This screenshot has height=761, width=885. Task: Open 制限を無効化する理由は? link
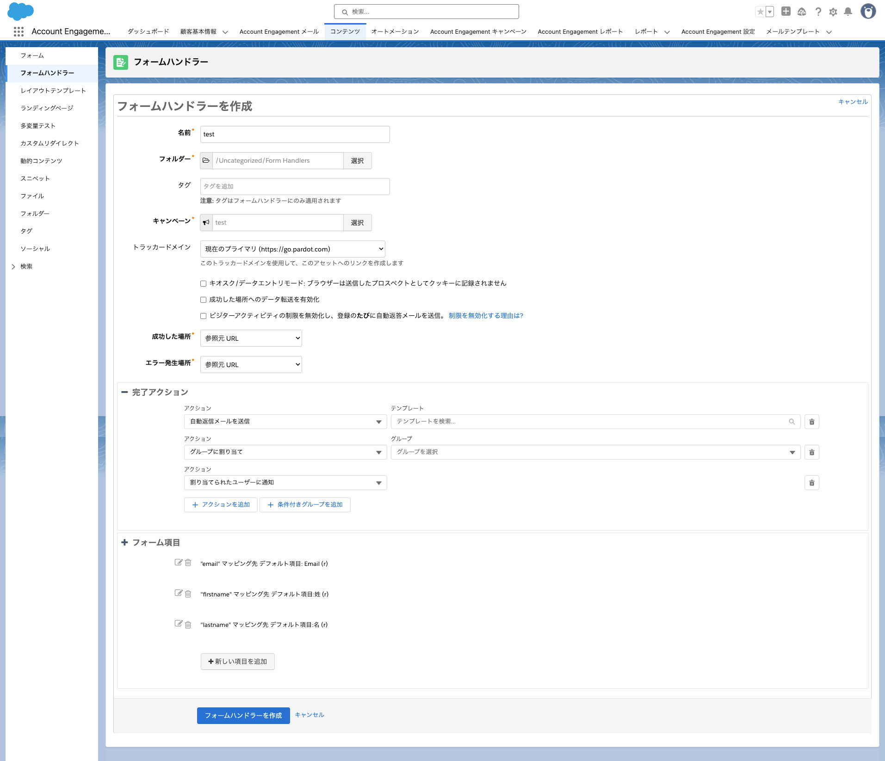coord(486,316)
